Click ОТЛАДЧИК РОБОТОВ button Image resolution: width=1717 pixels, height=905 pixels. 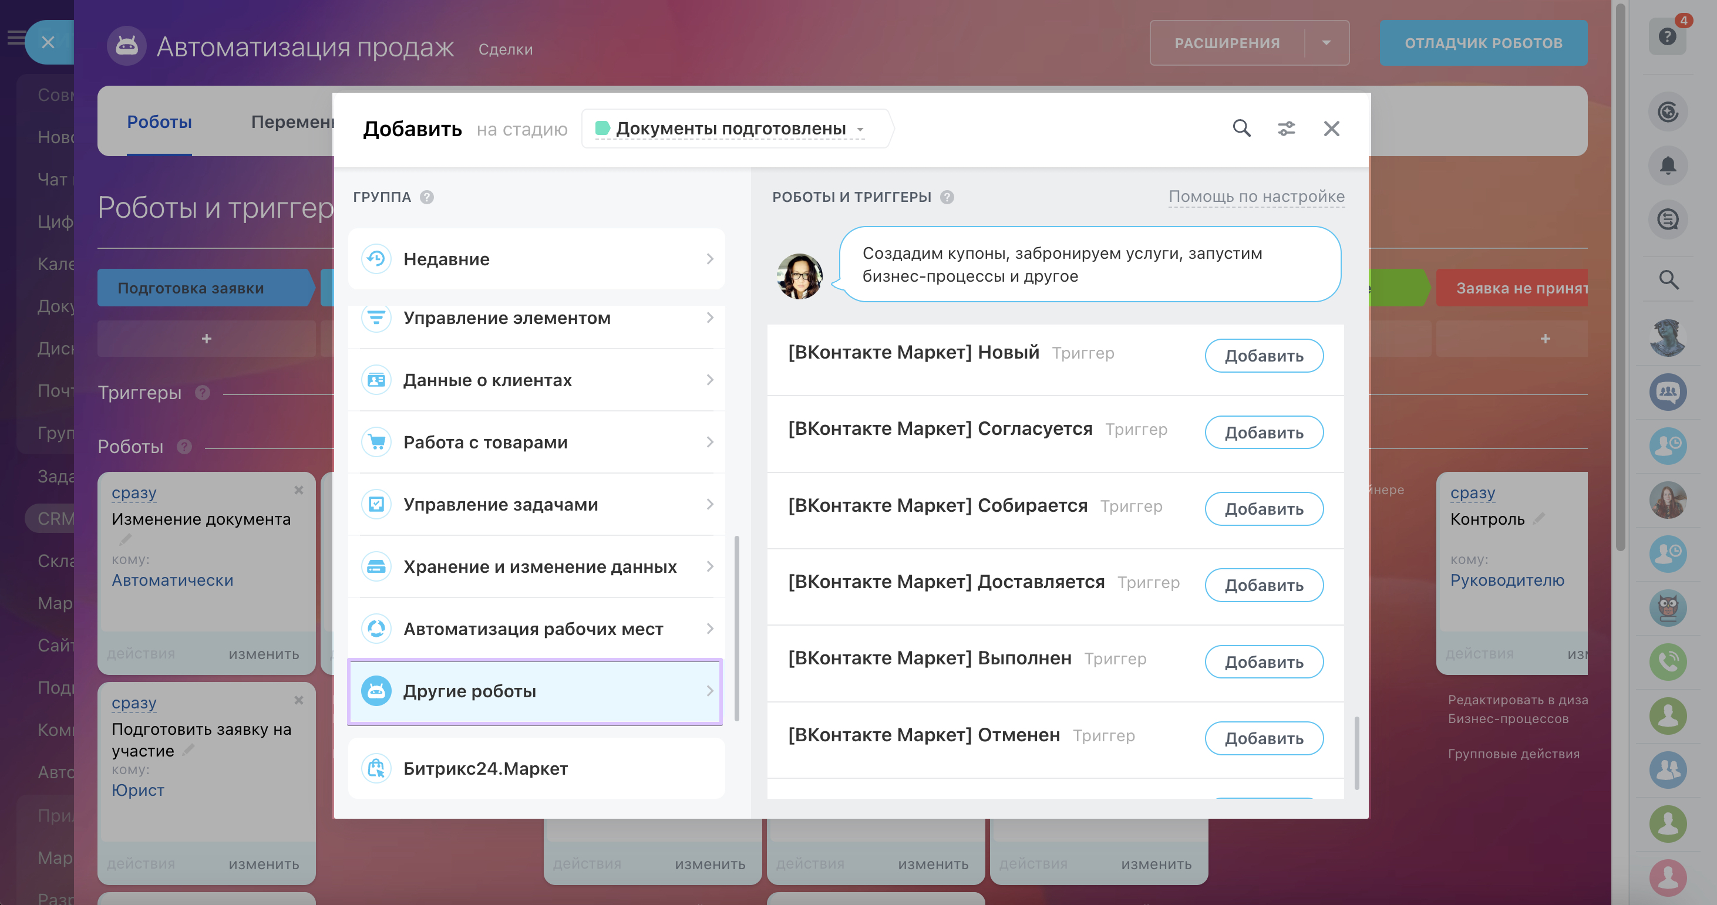1483,43
